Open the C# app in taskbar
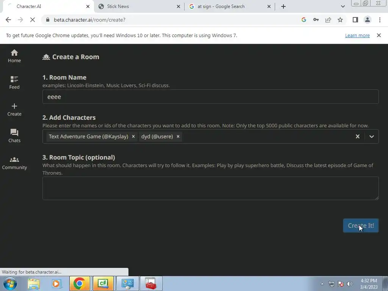388x291 pixels. [103, 283]
